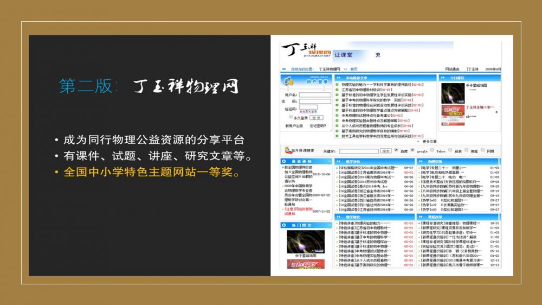Click the circle icon on 最新通知 header
Screen dimensions: 542x305
pyautogui.click(x=285, y=162)
